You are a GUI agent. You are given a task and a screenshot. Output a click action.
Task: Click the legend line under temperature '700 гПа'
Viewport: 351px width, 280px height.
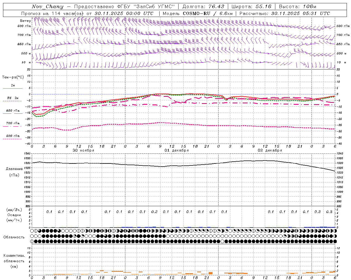point(12,126)
